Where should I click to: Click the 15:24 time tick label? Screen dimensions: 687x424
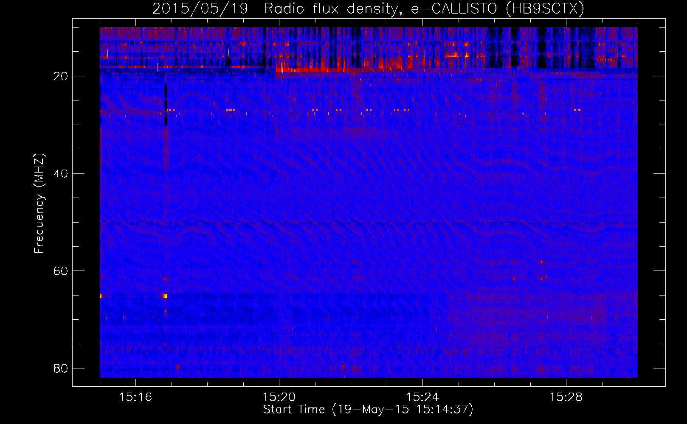tap(422, 397)
